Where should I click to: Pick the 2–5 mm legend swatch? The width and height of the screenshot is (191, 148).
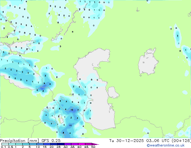point(26,144)
